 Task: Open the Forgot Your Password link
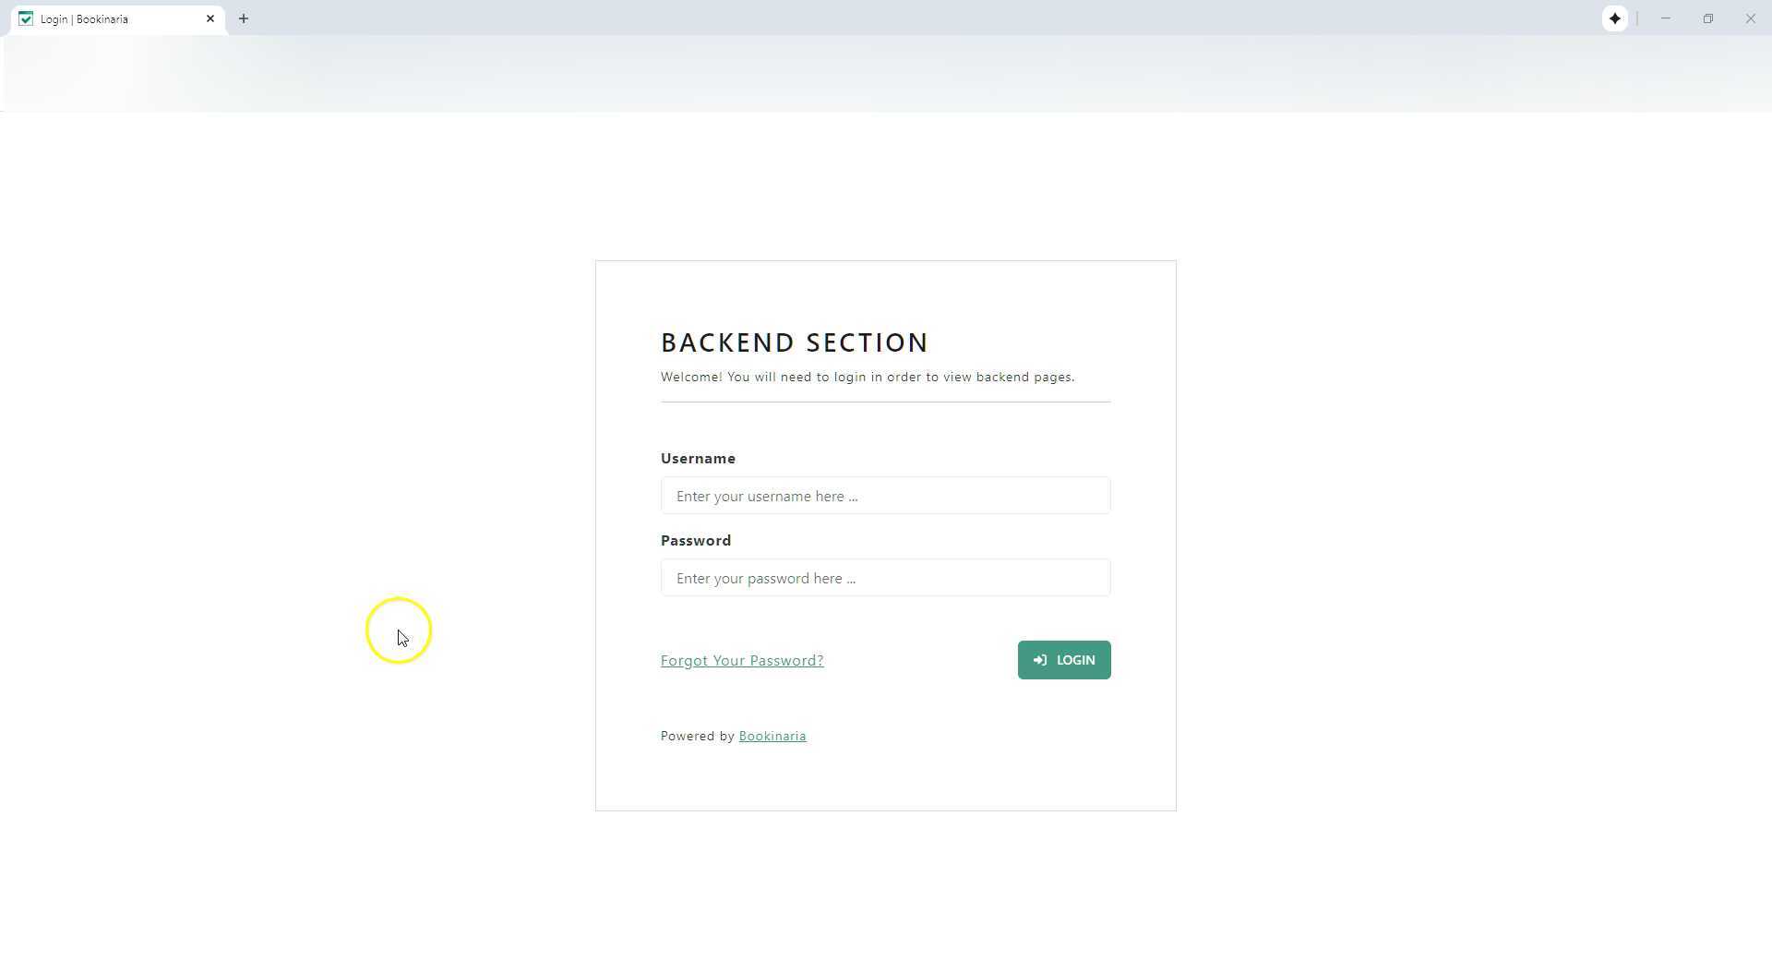point(741,660)
